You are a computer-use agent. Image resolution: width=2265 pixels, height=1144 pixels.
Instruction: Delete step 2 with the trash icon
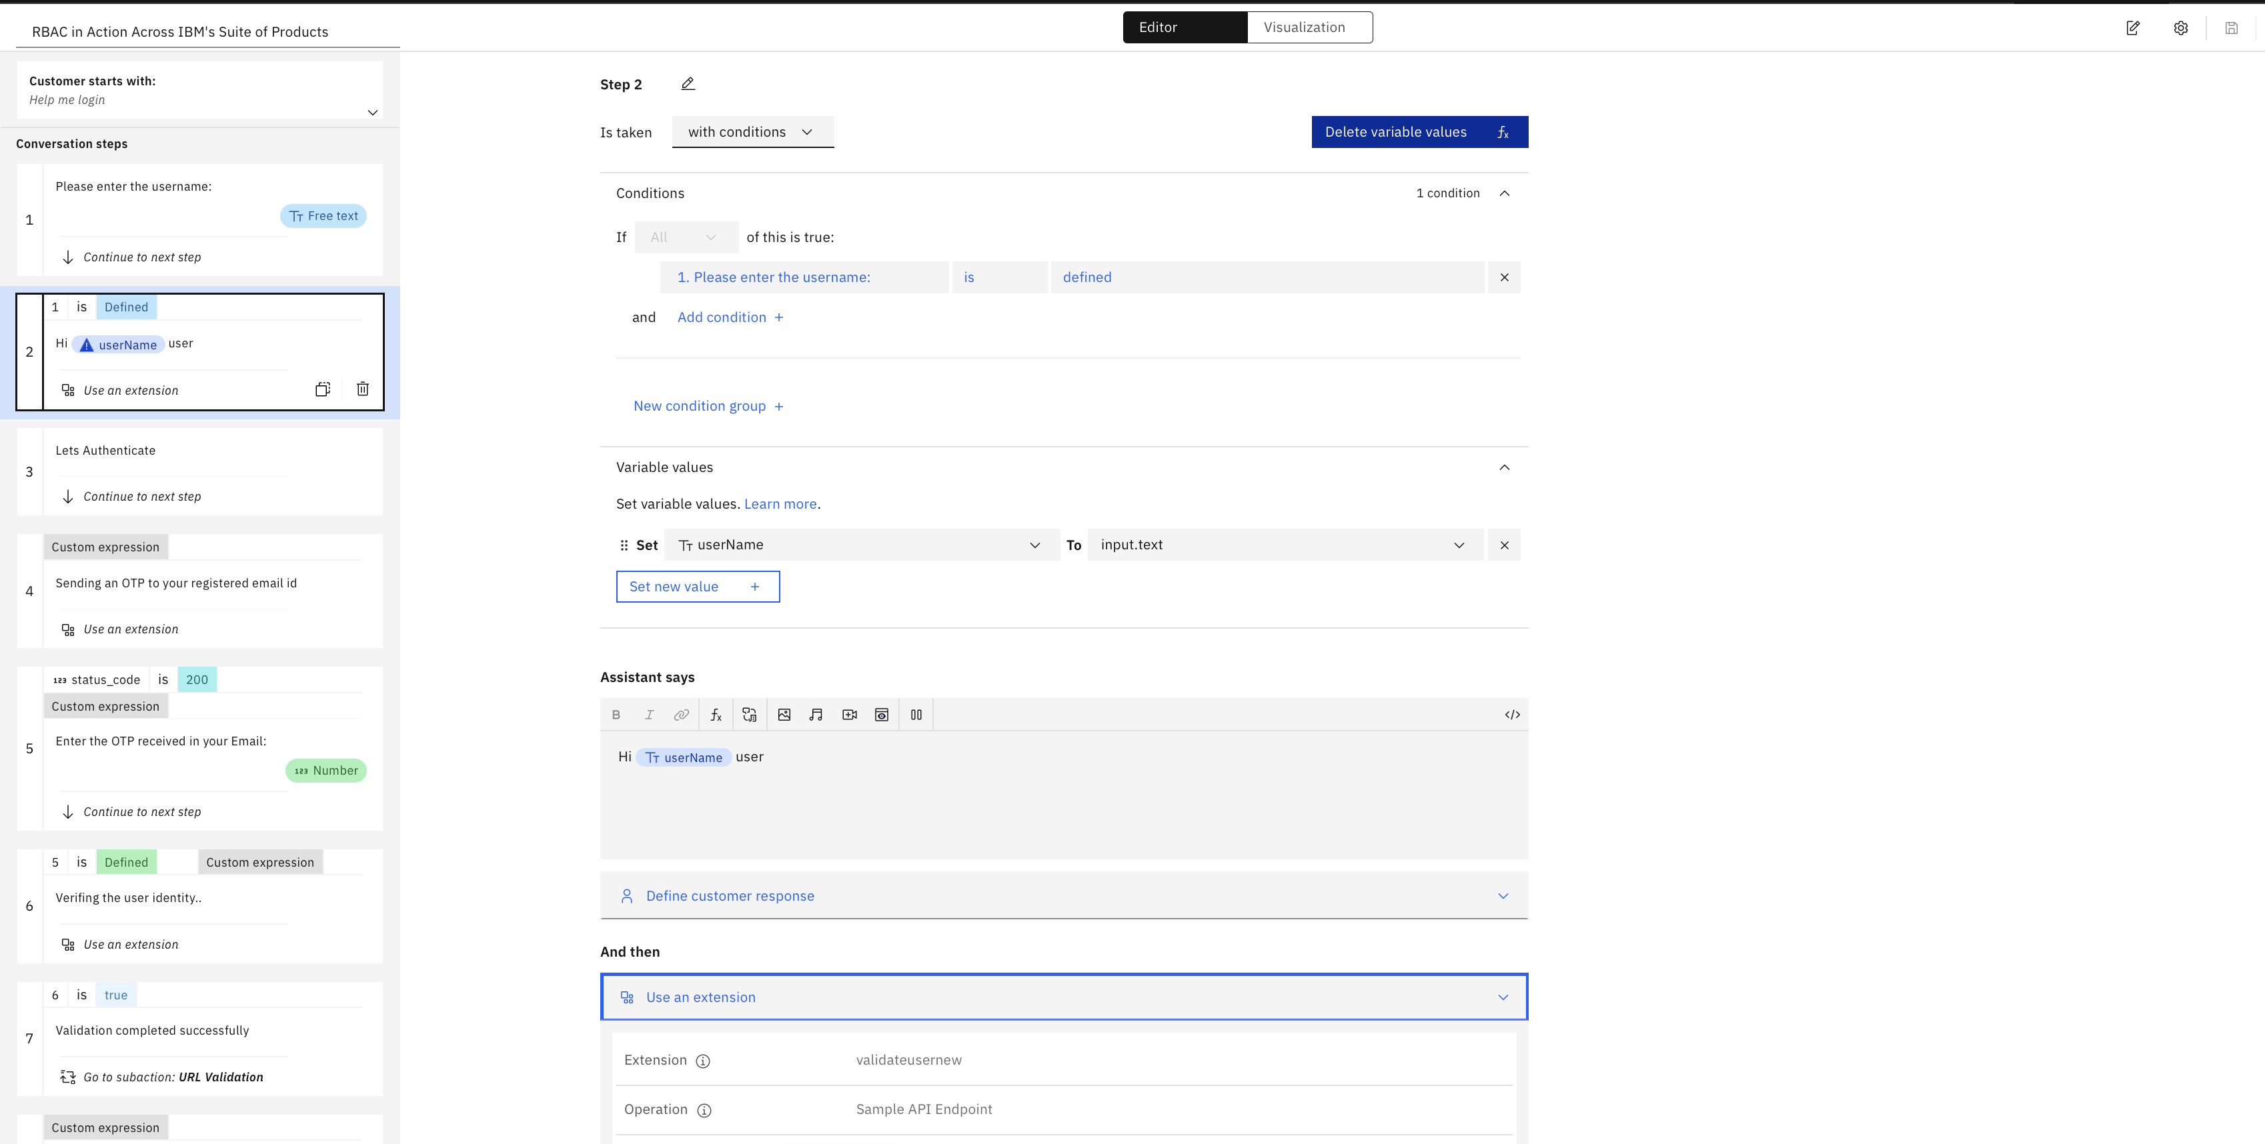point(362,389)
